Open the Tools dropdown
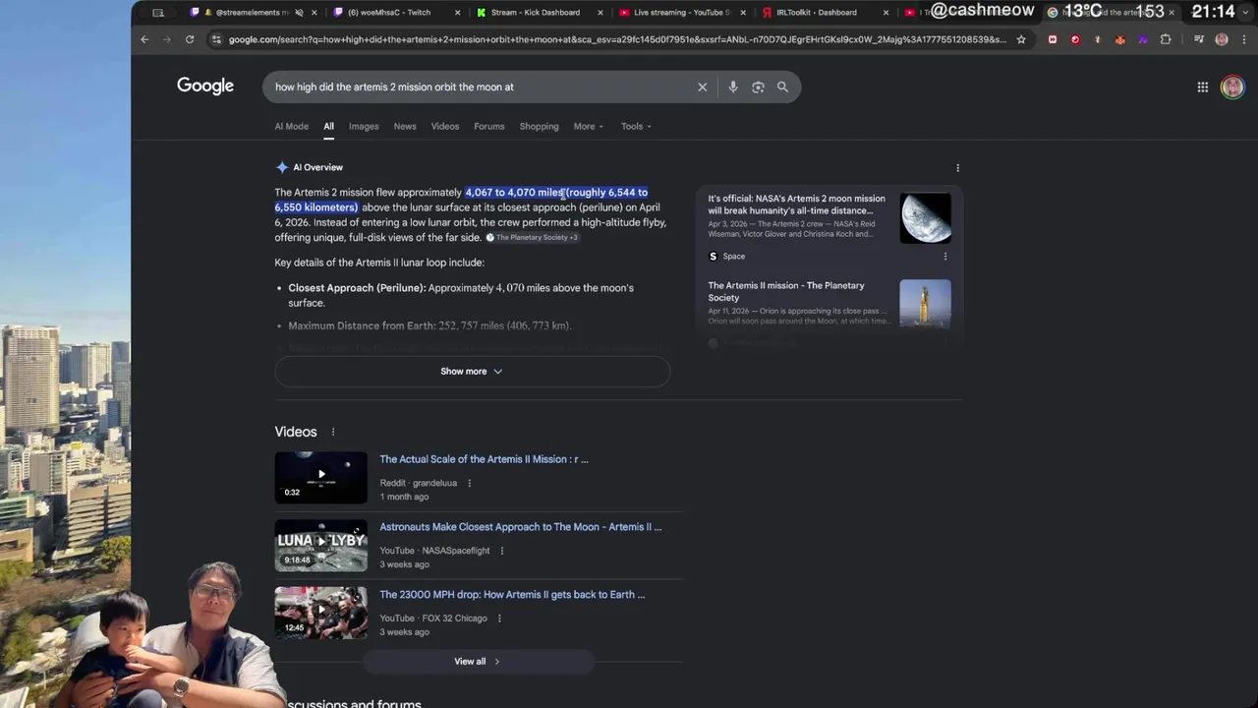Image resolution: width=1258 pixels, height=708 pixels. pos(636,126)
